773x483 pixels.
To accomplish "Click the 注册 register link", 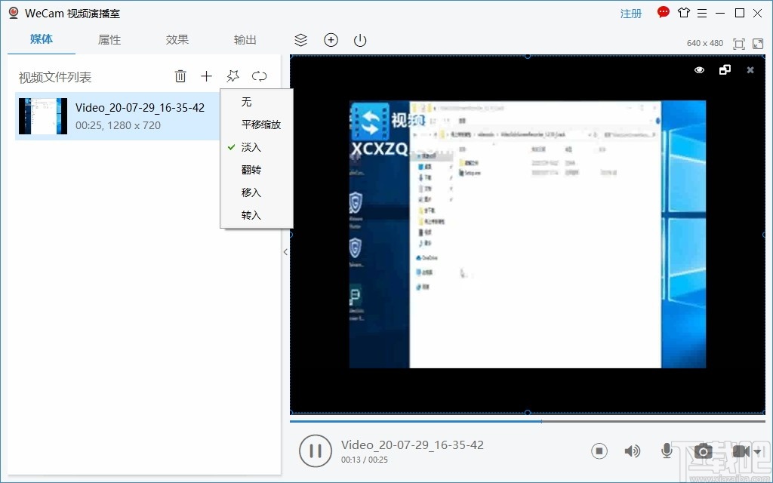I will 630,13.
